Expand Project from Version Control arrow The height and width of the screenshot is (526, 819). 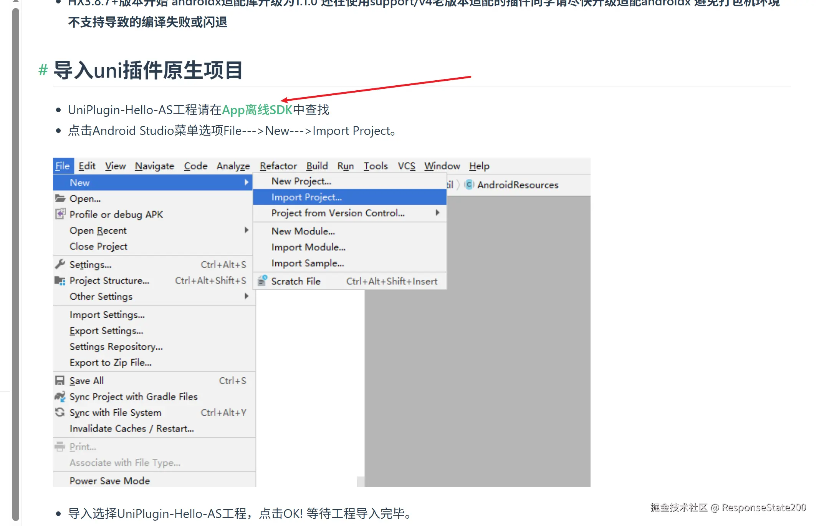click(x=437, y=213)
